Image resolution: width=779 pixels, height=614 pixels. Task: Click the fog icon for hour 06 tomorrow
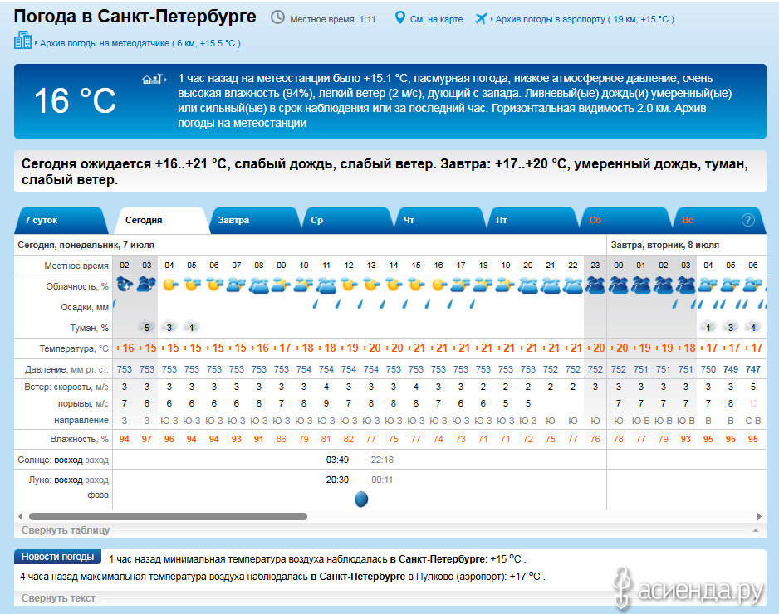(x=753, y=327)
